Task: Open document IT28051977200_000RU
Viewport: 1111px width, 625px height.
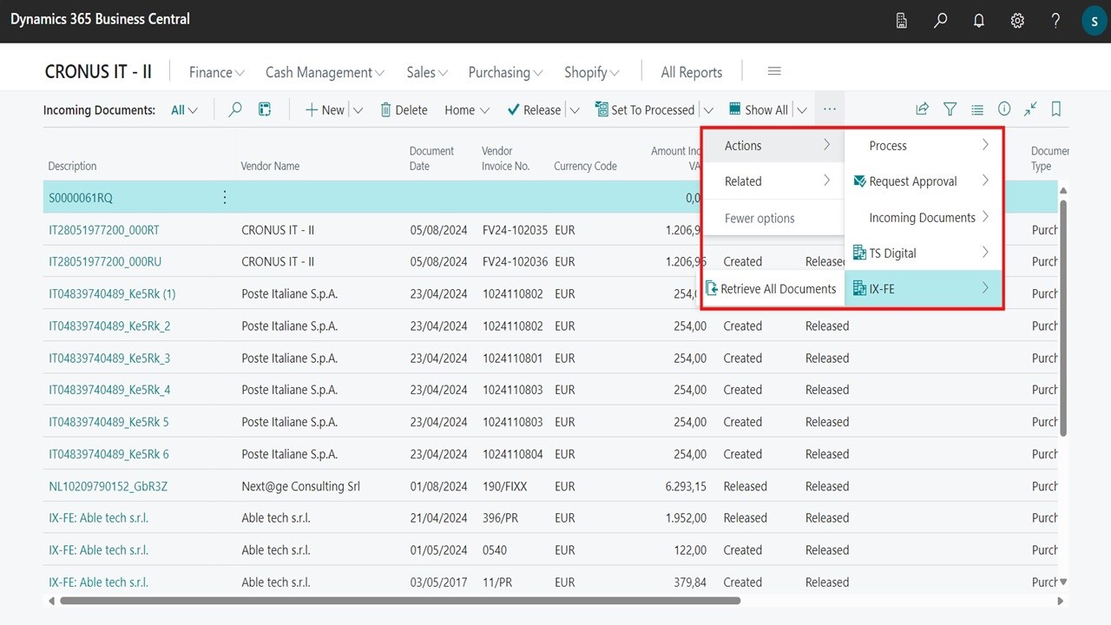Action: pyautogui.click(x=105, y=261)
